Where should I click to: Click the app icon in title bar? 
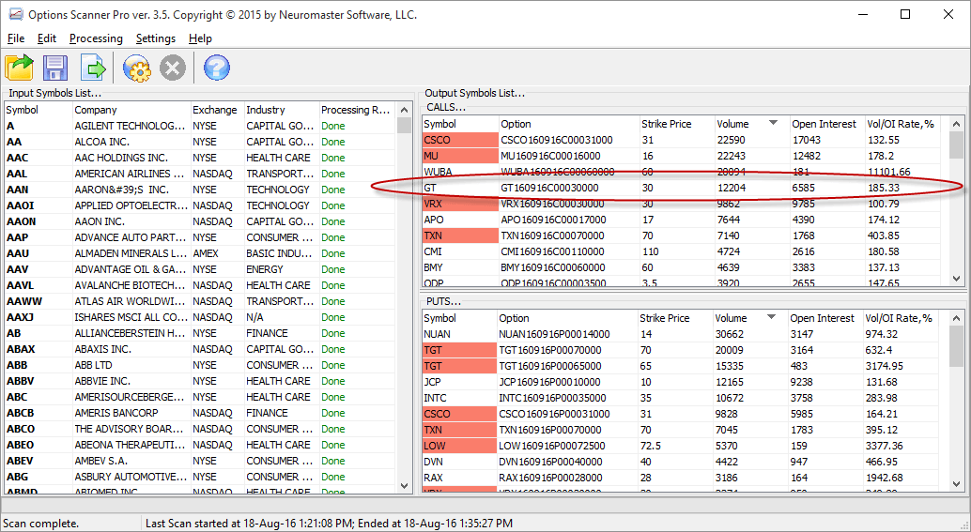point(16,14)
